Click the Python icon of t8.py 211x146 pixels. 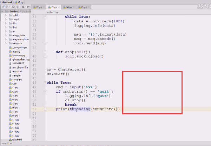click(x=11, y=116)
